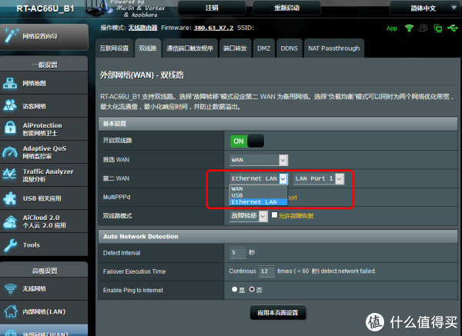The height and width of the screenshot is (336, 462).
Task: Click the green network clients status icon
Action: [438, 28]
